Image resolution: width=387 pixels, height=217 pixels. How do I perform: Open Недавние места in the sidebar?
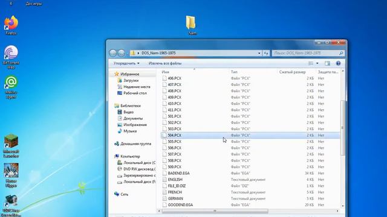click(137, 87)
